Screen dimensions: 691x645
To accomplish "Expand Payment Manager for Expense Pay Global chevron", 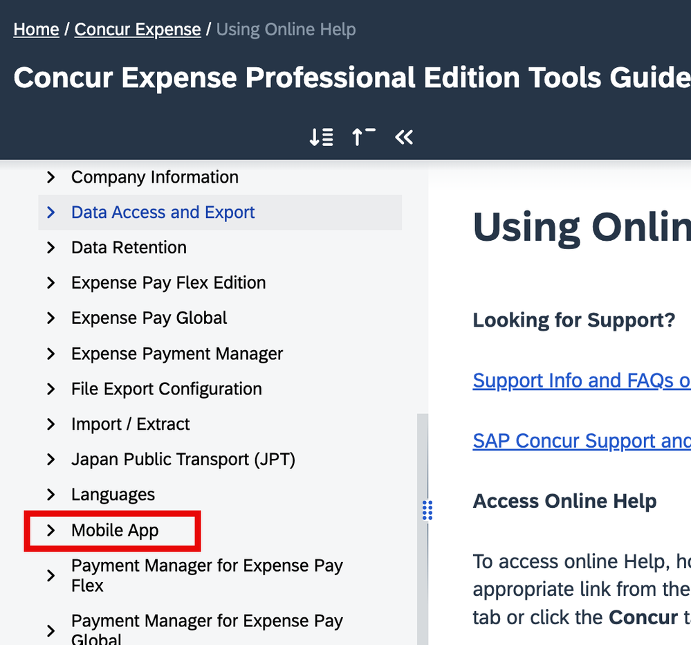I will pos(51,631).
